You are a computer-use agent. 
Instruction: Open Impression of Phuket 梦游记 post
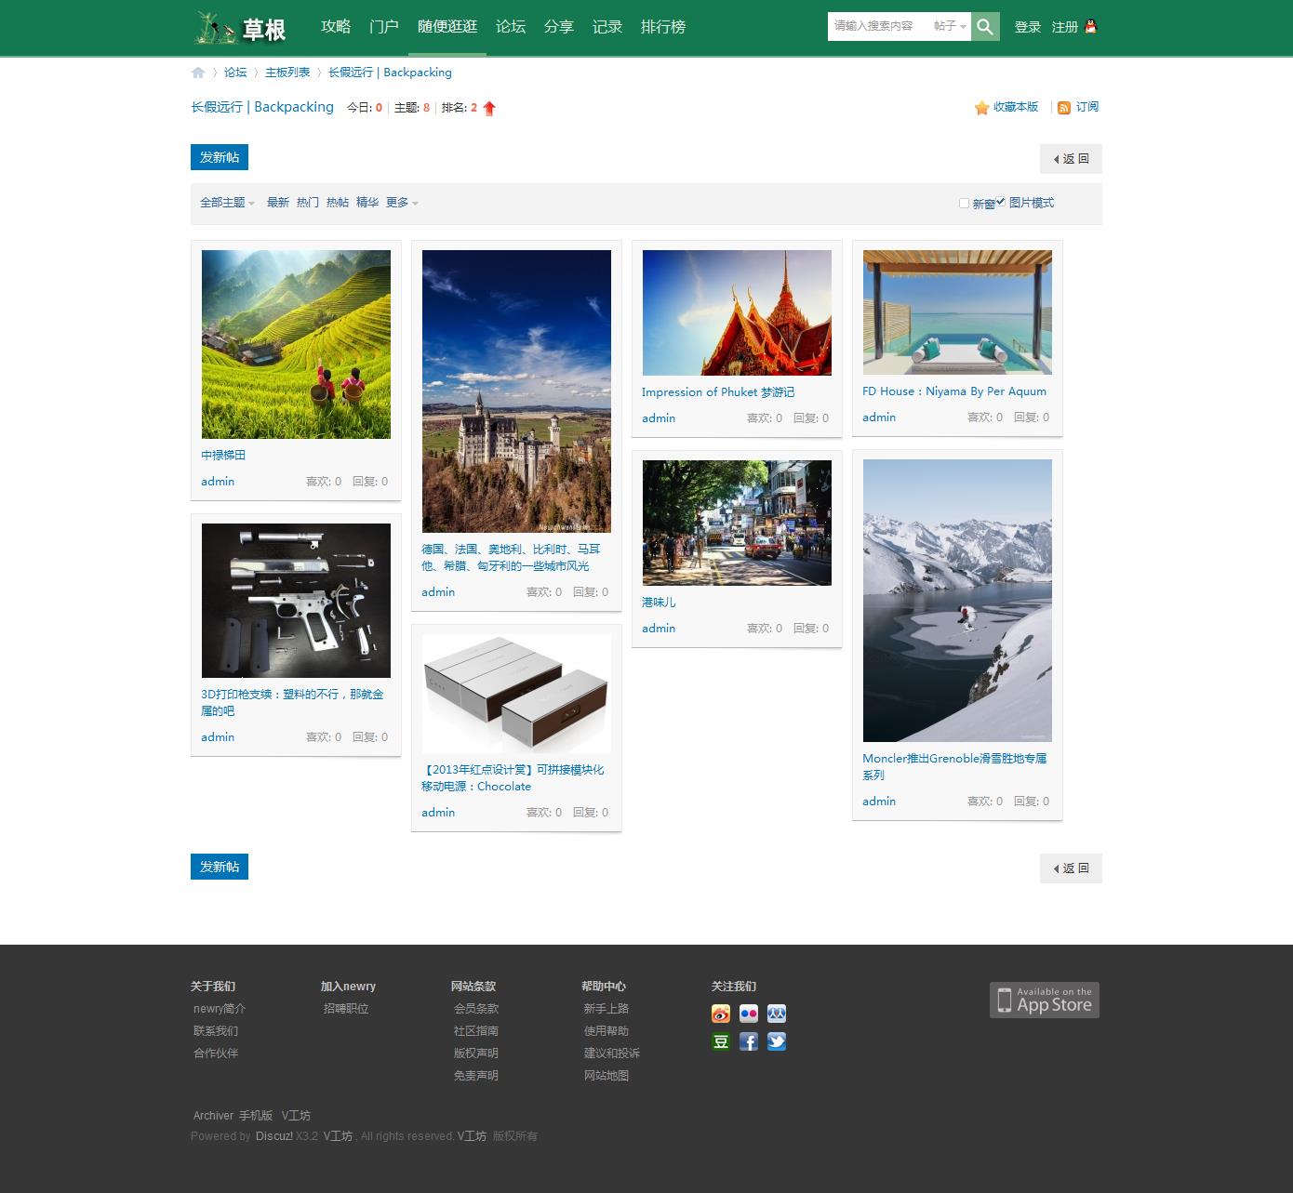tap(718, 392)
